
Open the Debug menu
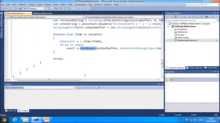pos(48,4)
